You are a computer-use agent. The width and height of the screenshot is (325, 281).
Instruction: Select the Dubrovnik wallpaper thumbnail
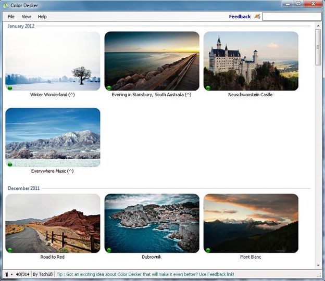pos(152,223)
